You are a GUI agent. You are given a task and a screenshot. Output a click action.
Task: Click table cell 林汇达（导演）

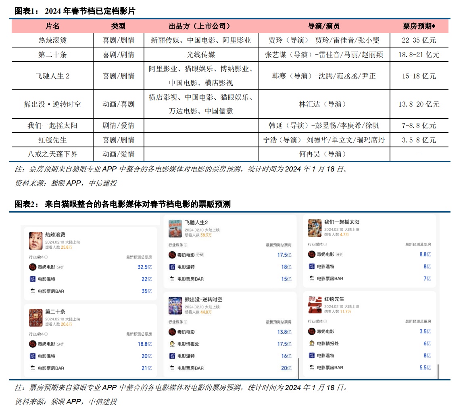[323, 104]
